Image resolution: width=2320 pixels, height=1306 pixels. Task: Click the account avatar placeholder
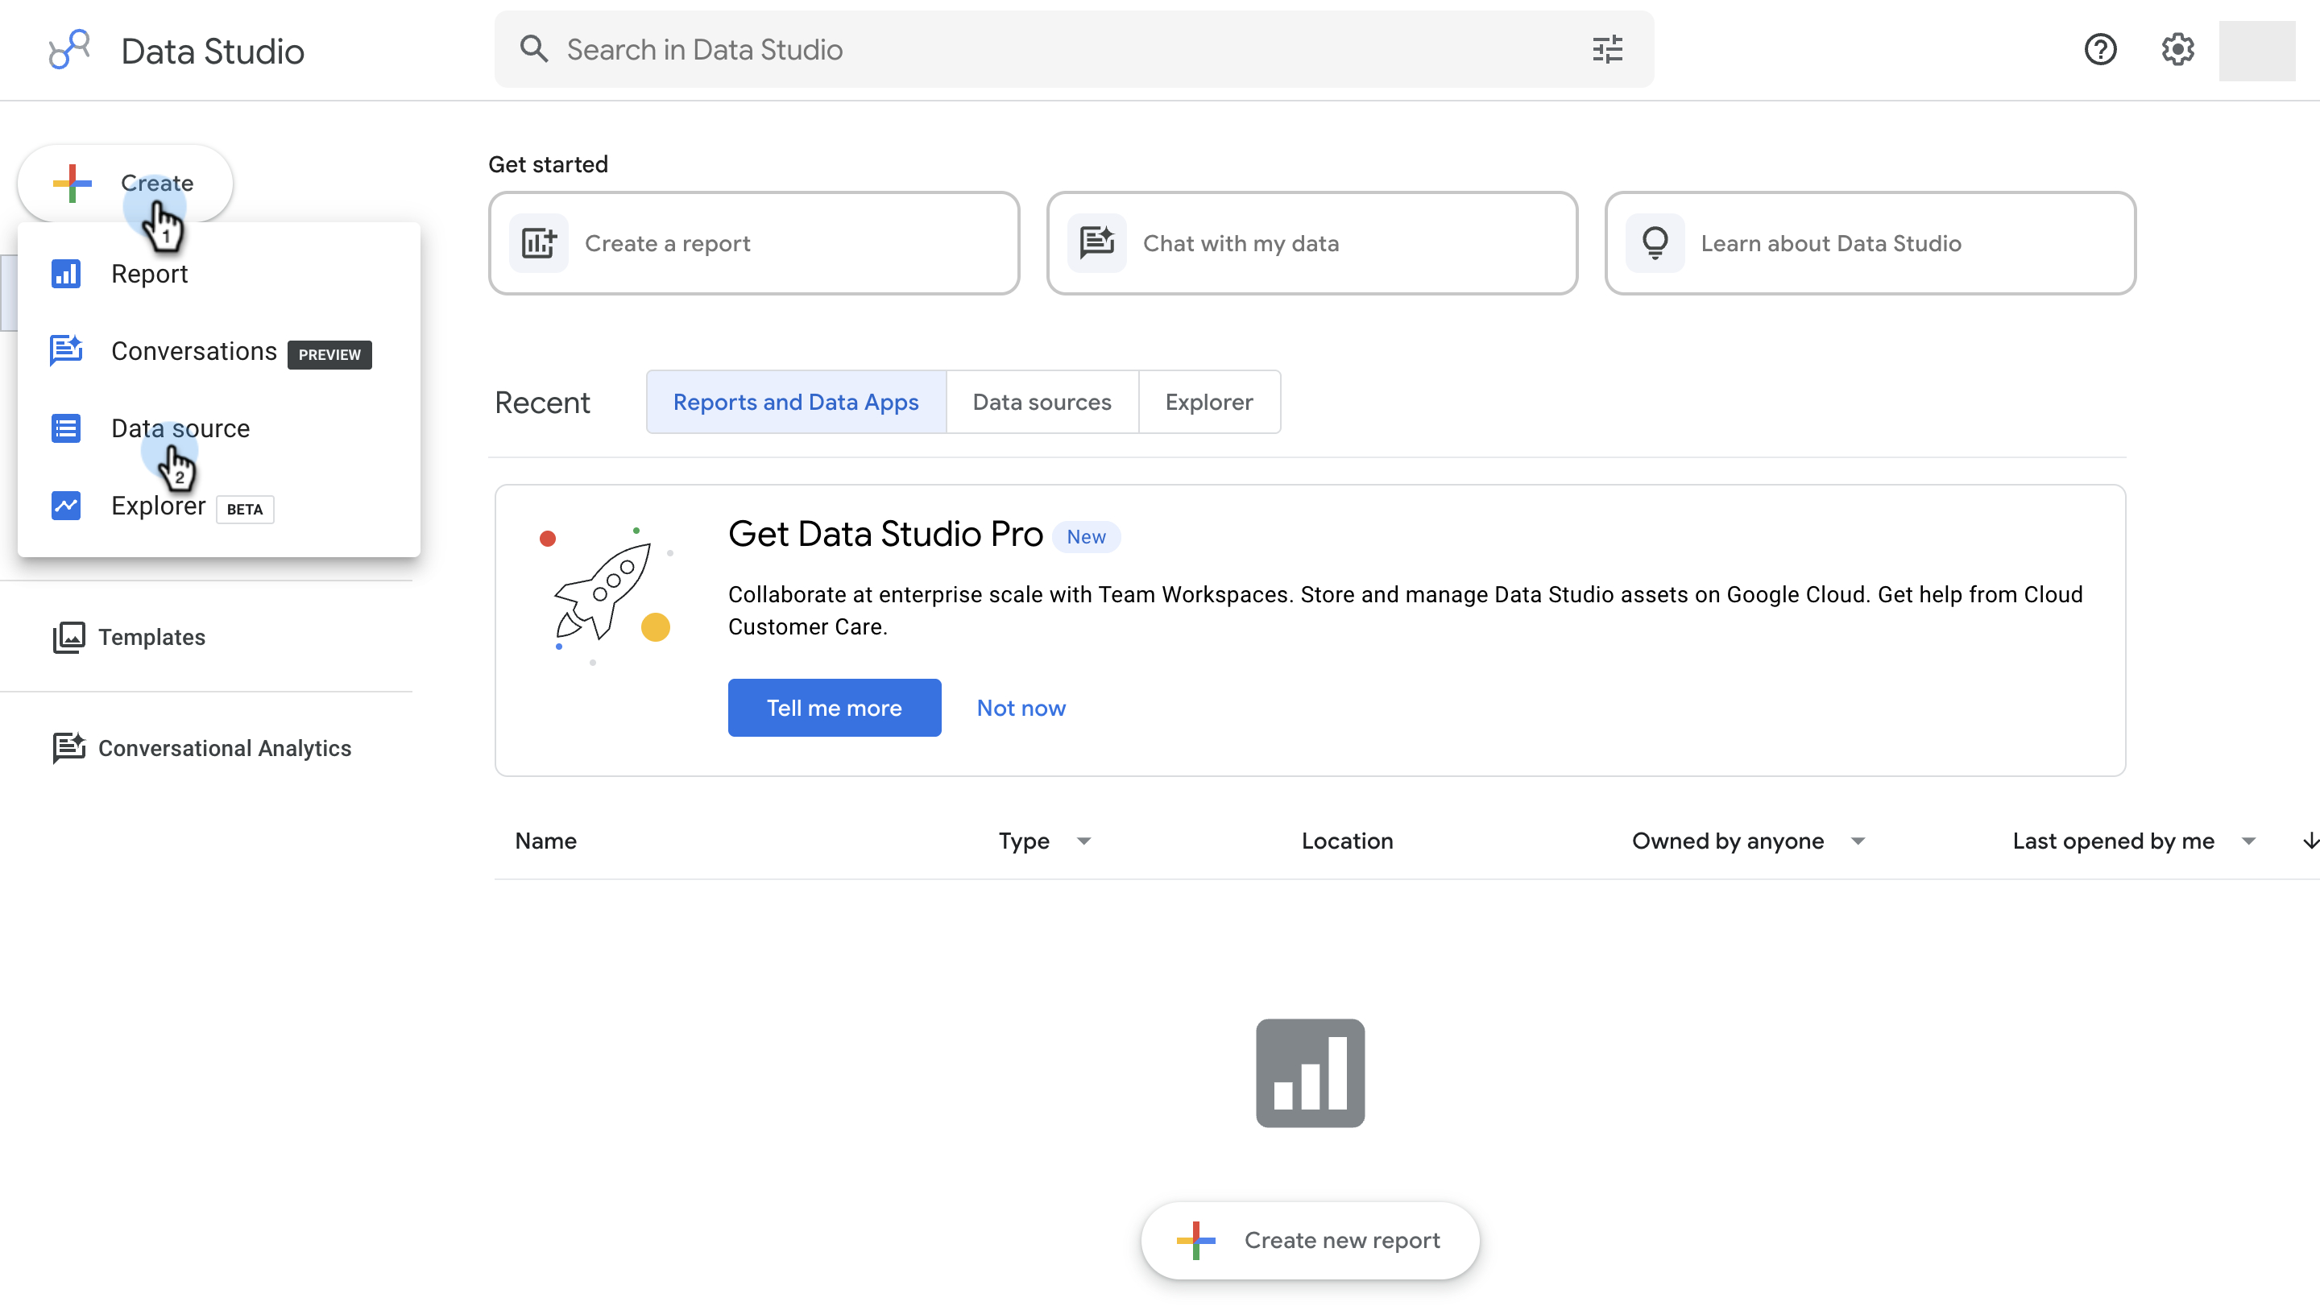tap(2257, 51)
